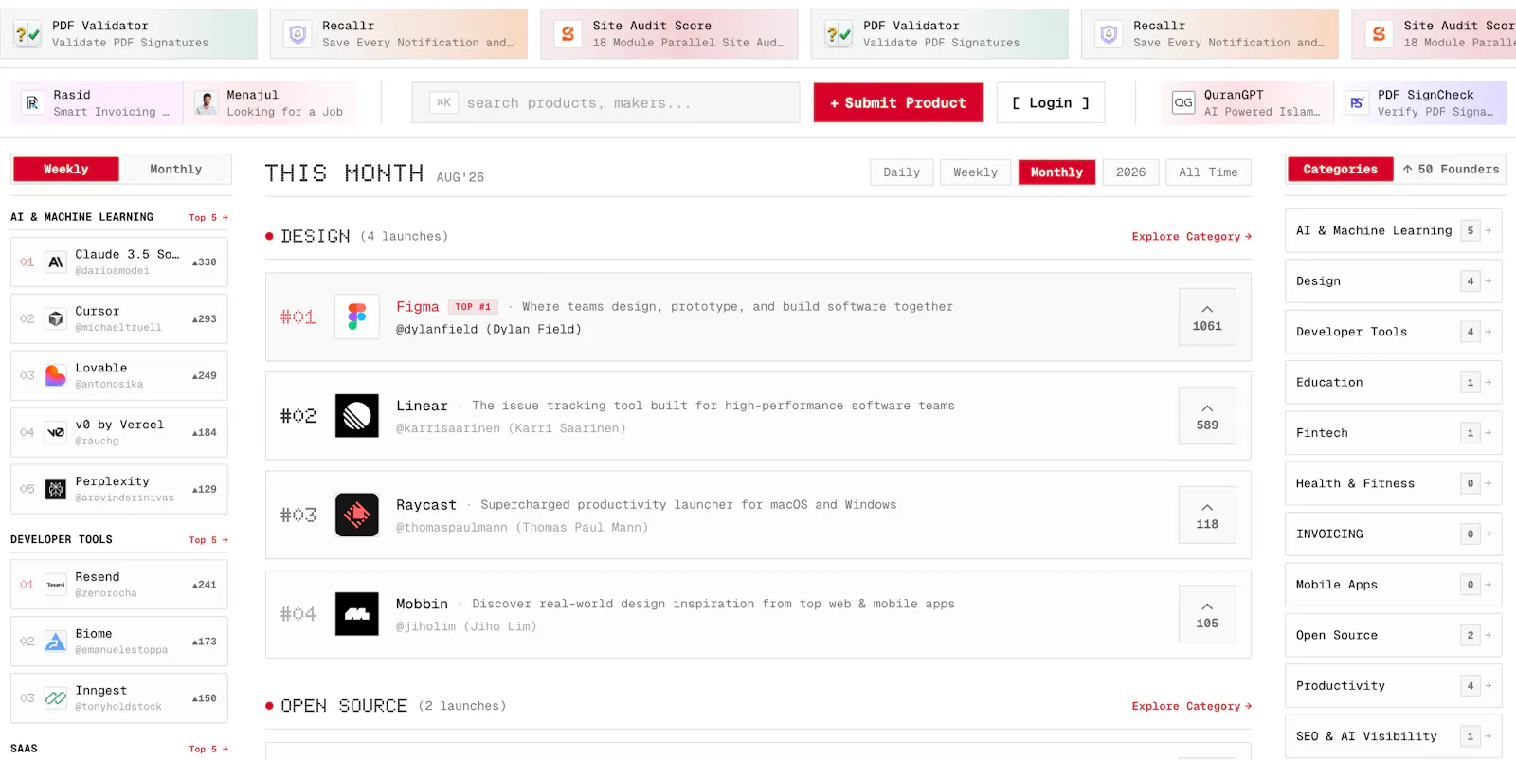Open the Design category row
Viewport: 1516px width, 760px height.
tap(1393, 280)
